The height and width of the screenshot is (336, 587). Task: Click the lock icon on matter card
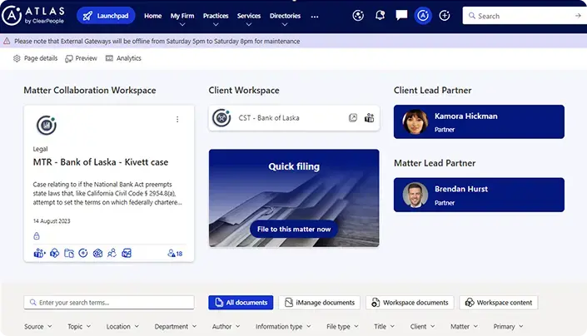tap(37, 236)
